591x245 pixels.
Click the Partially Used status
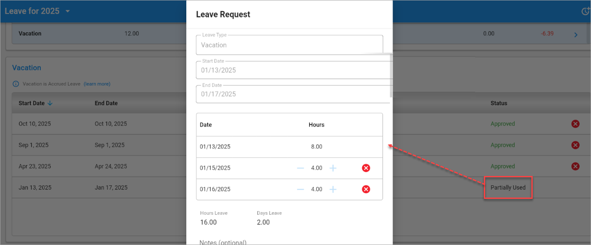(x=508, y=188)
